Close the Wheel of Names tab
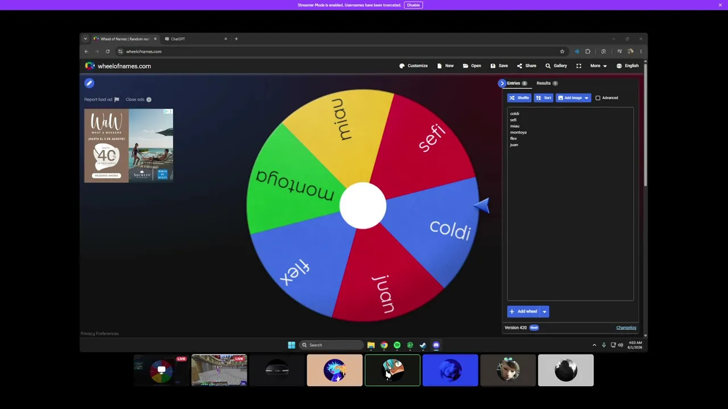728x409 pixels. (x=155, y=39)
